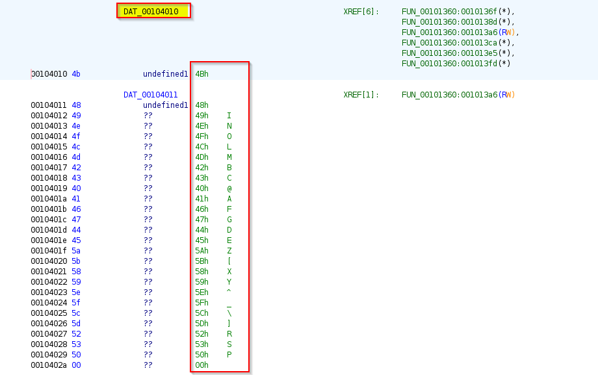Screen dimensions: 598x375
Task: Click the blue byte value 4e
Action: (76, 126)
